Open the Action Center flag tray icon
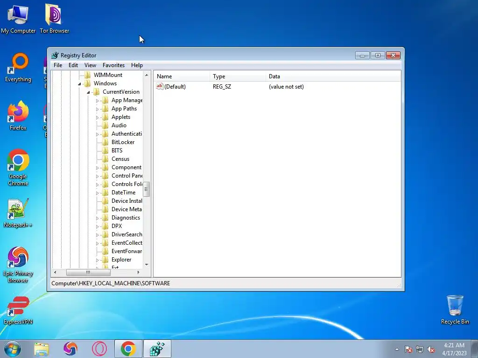This screenshot has height=358, width=478. 408,349
